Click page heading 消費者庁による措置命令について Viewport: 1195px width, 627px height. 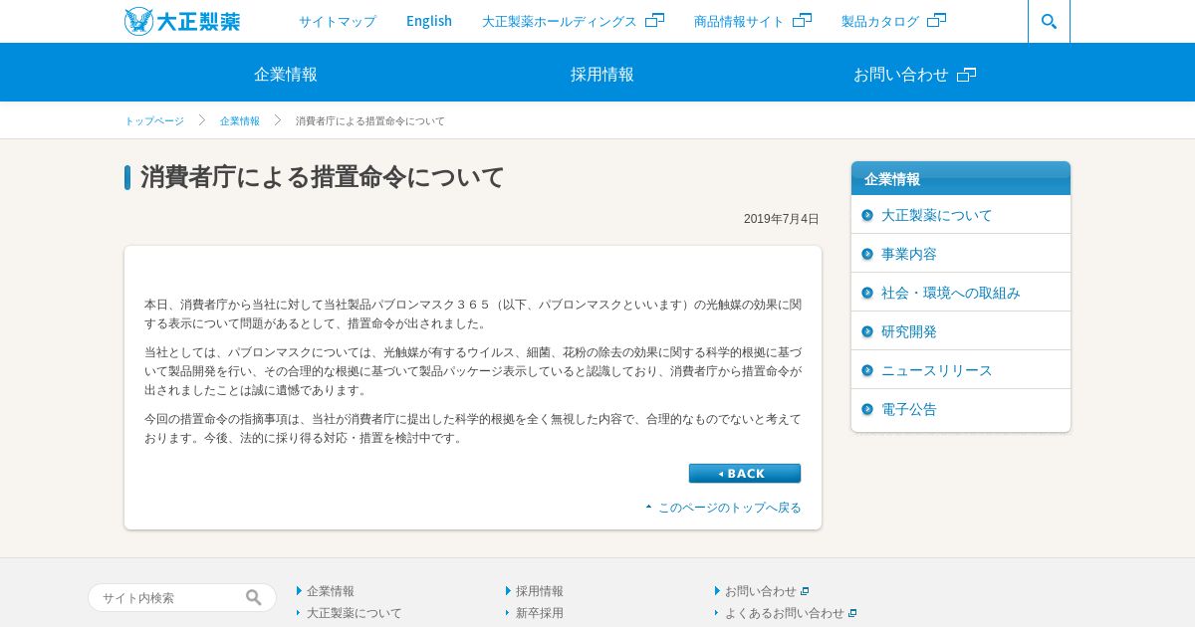point(323,177)
